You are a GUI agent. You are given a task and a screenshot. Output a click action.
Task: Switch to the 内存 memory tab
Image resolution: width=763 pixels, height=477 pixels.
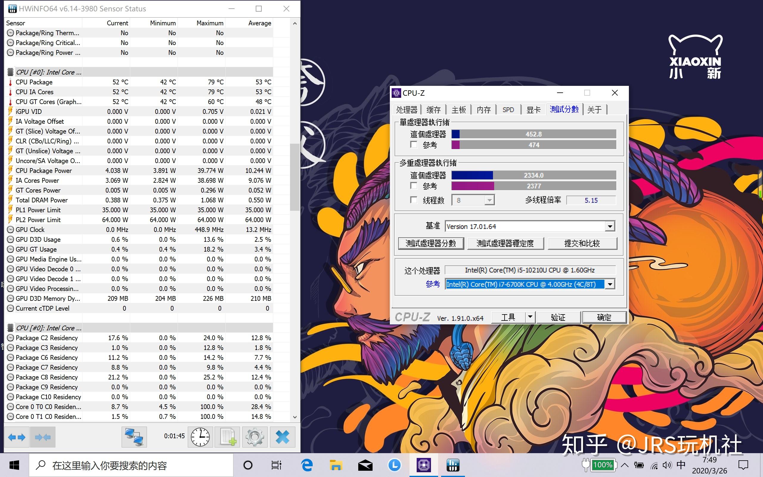[483, 110]
